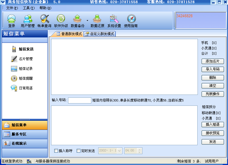Open the 使用指南 user guide

tap(131, 21)
